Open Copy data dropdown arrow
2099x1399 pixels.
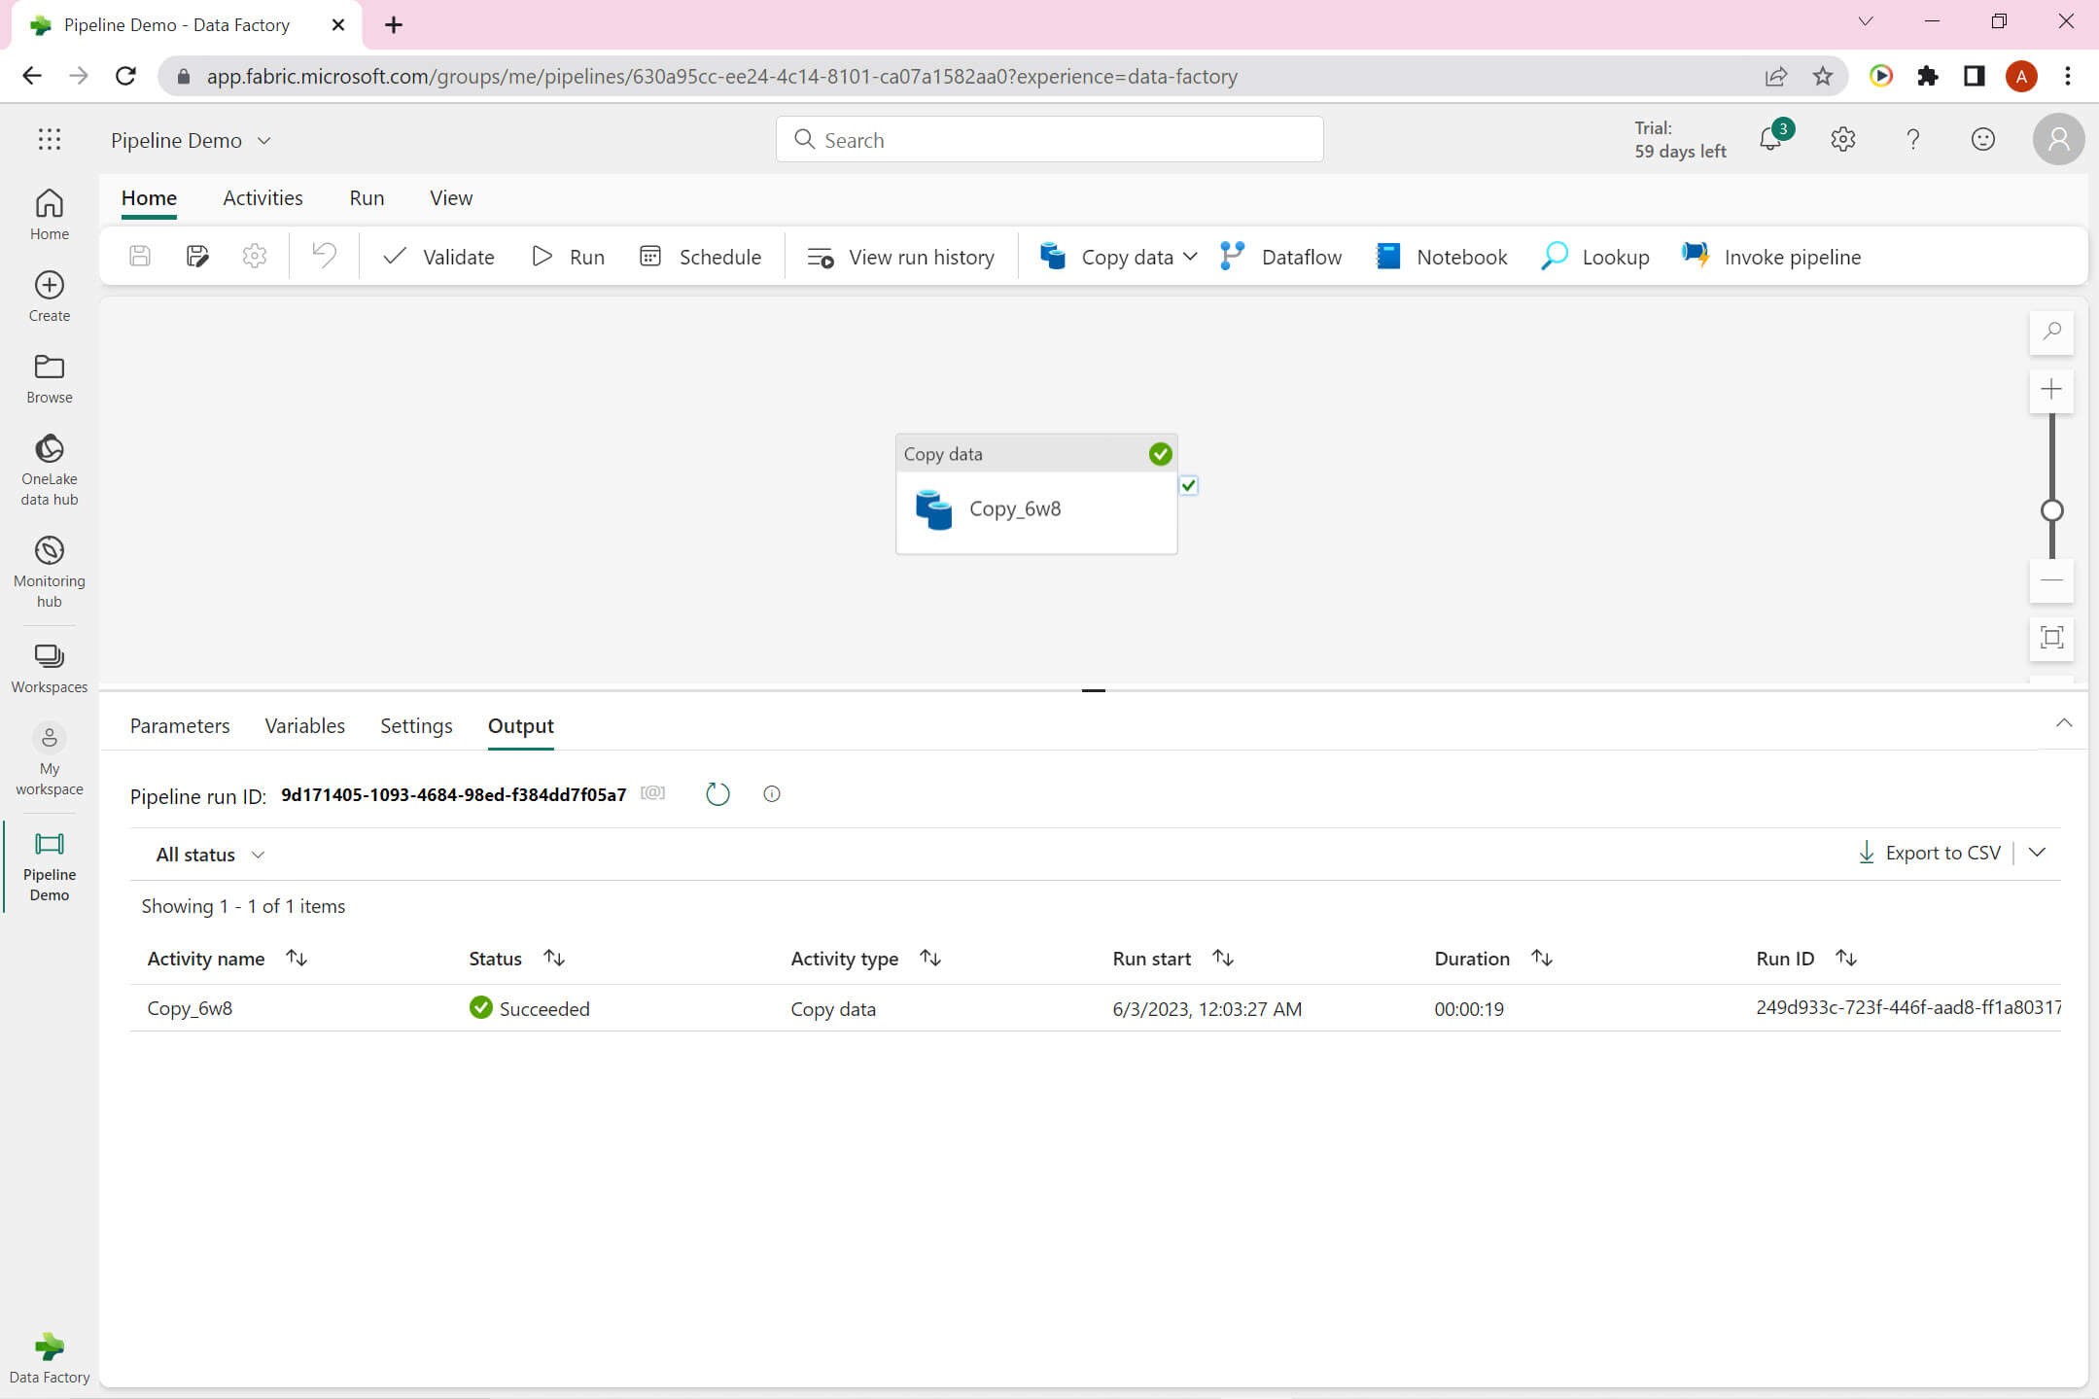[x=1190, y=257]
